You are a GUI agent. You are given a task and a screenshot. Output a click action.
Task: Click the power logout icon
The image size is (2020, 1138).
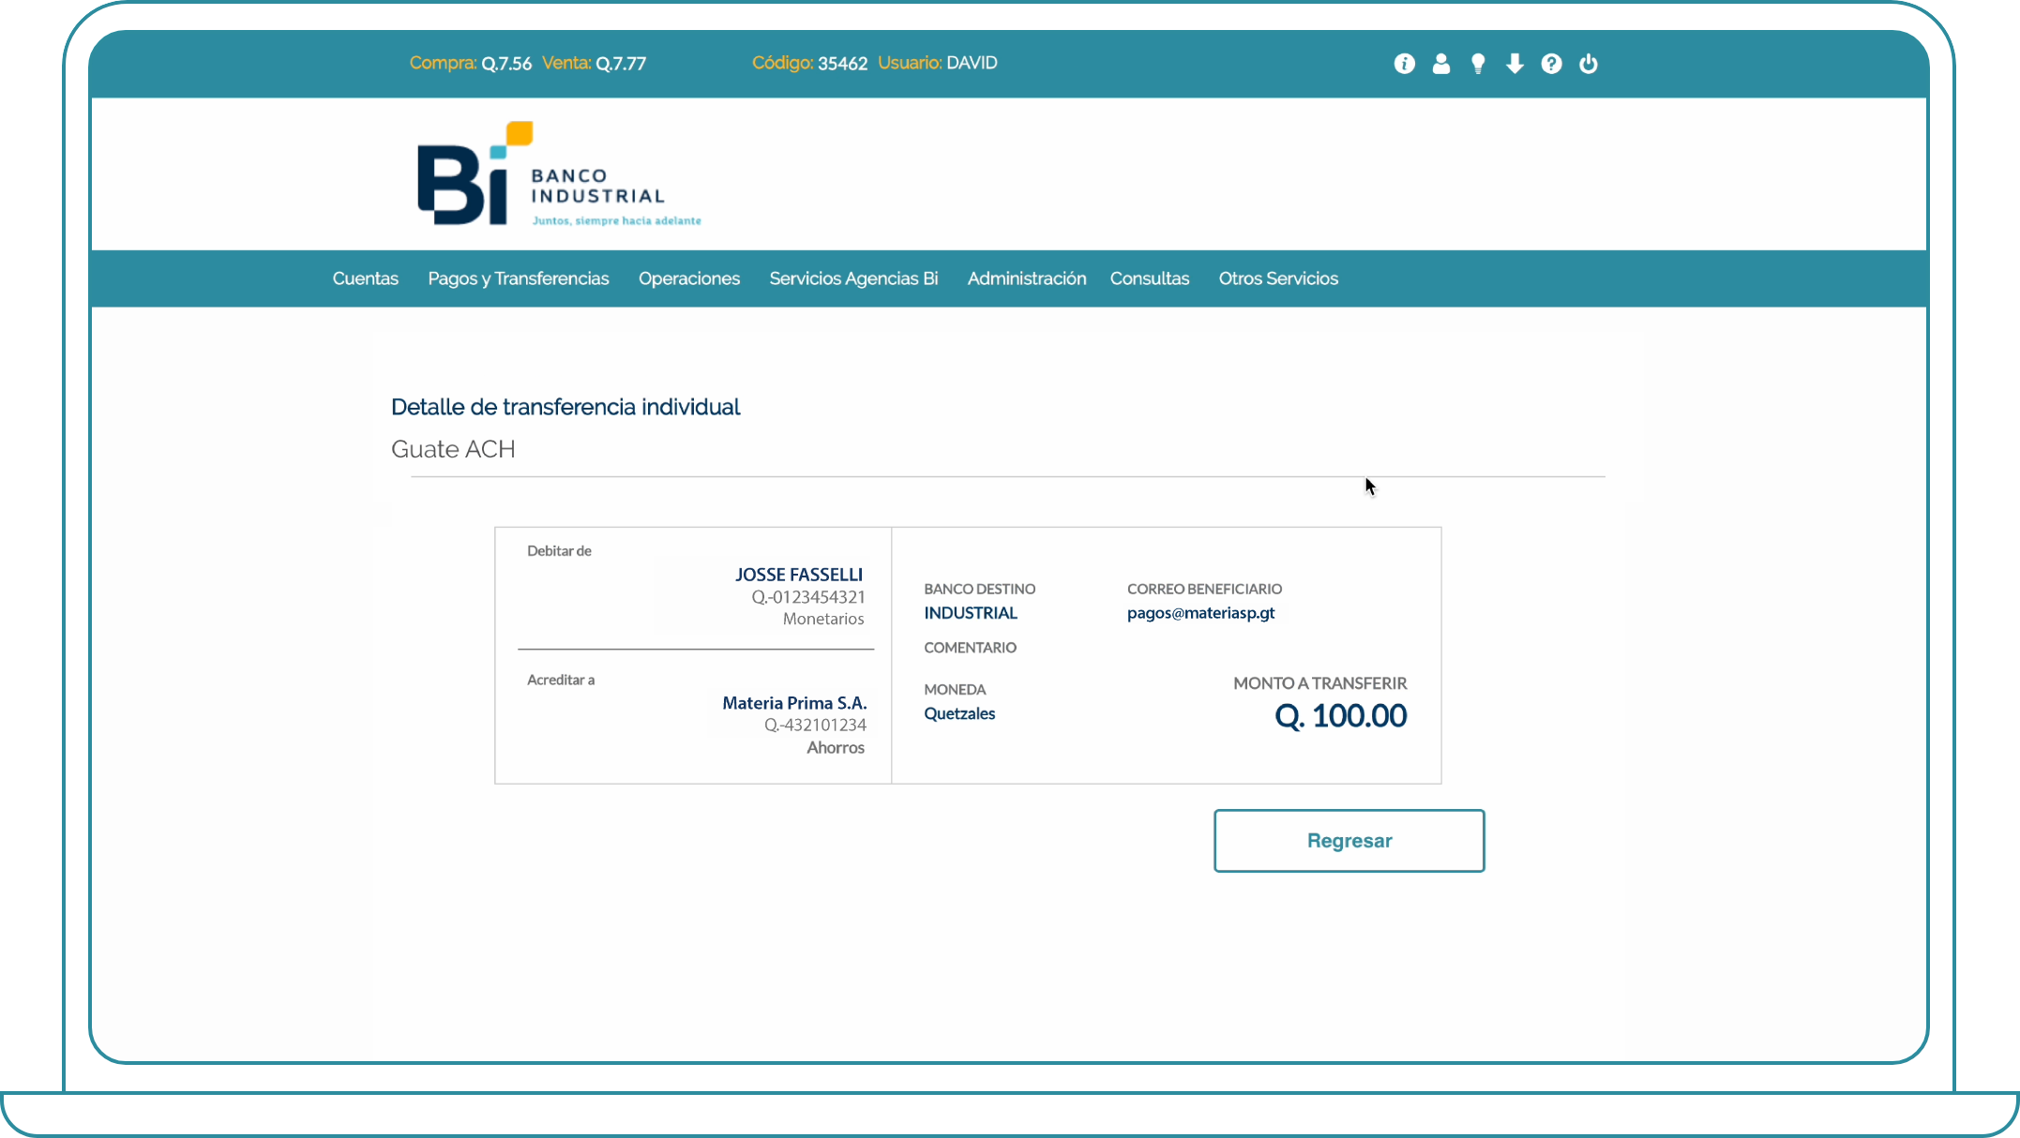coord(1588,64)
